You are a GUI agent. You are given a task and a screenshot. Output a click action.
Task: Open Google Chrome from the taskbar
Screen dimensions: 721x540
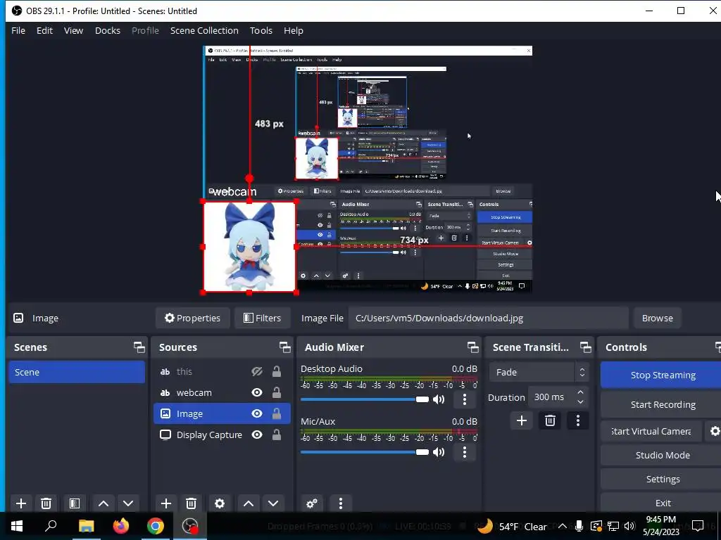156,526
